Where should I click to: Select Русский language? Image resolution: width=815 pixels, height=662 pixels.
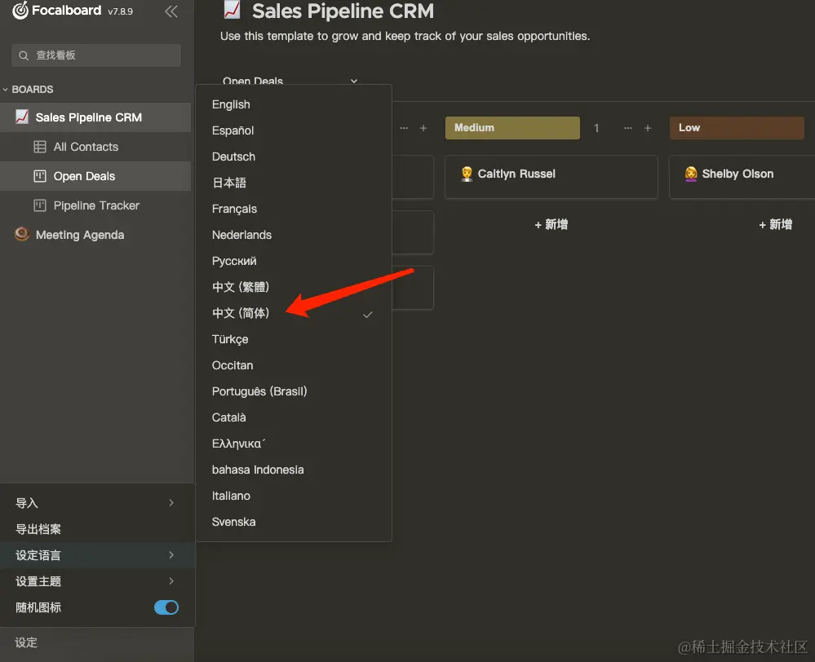(x=294, y=261)
